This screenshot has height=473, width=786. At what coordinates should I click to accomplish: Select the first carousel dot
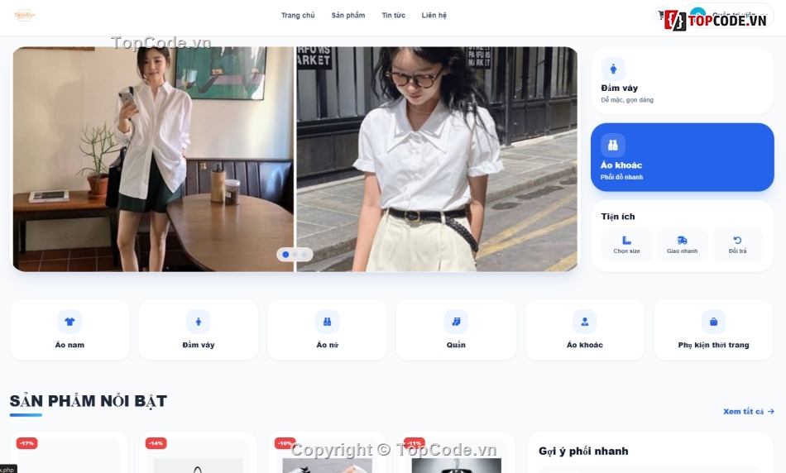click(285, 255)
